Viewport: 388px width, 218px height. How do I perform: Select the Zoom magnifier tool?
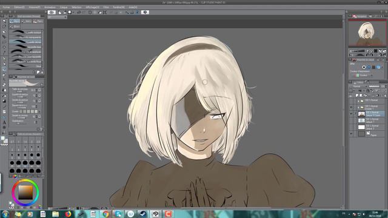pos(4,21)
